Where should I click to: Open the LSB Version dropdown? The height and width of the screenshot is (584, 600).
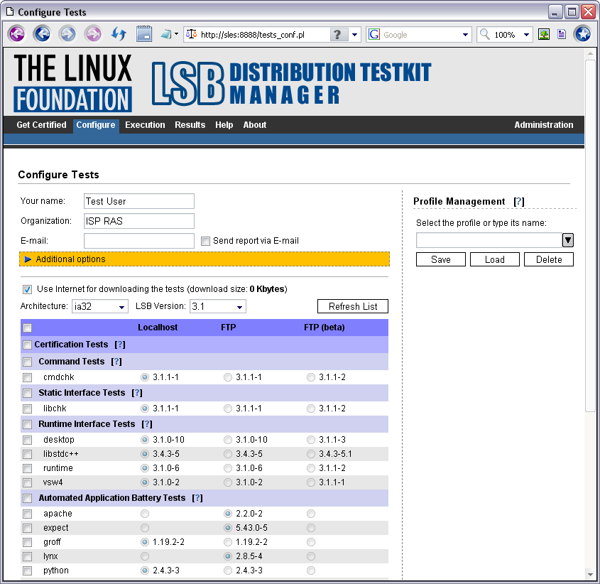click(x=218, y=306)
